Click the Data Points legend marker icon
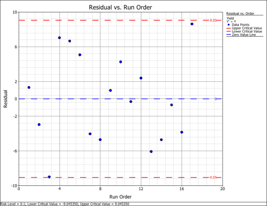The width and height of the screenshot is (267, 206). (228, 25)
